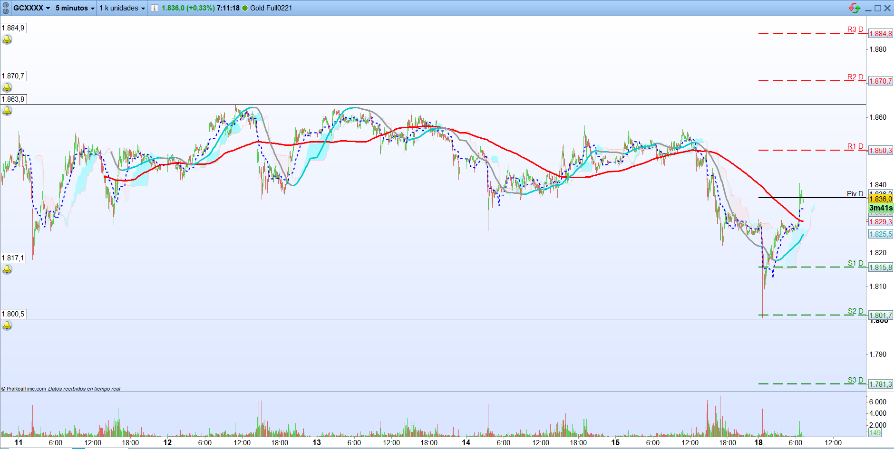Click the alert bell under the 1.817,1 line

[7, 269]
